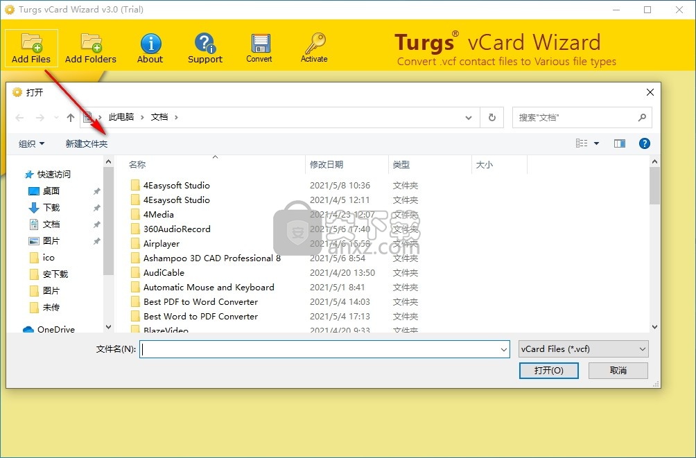
Task: Click the 取消 cancel button
Action: tap(618, 371)
